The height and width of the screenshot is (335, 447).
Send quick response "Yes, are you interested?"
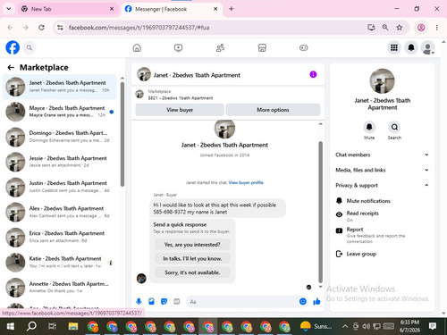[x=192, y=245]
